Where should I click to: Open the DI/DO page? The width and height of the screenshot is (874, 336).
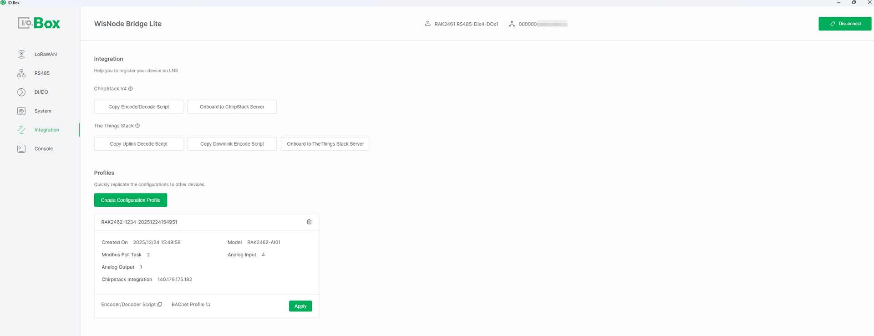click(41, 92)
